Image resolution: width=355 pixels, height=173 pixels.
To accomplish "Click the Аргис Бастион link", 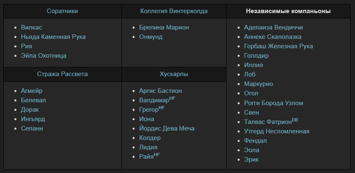I will point(160,91).
